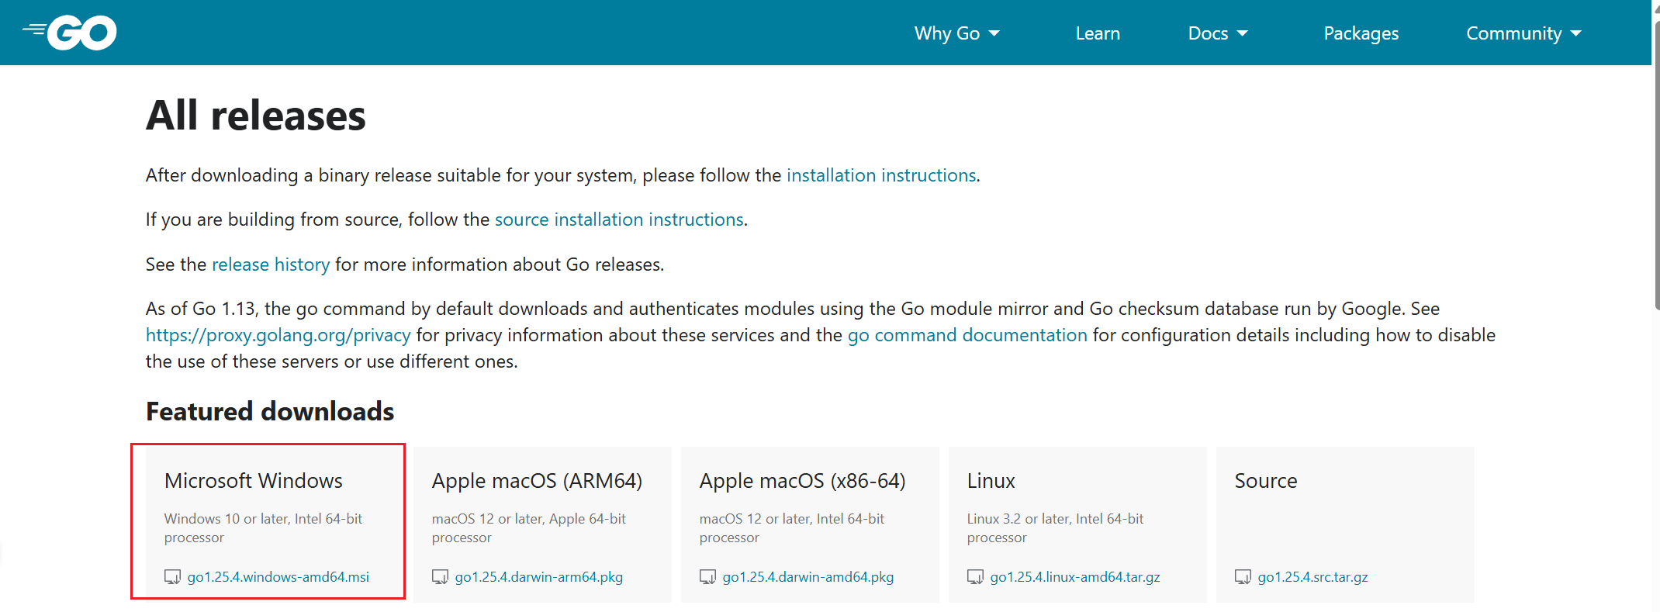Download go1.25.4.windows-amd64.msi
The height and width of the screenshot is (612, 1660).
point(278,577)
